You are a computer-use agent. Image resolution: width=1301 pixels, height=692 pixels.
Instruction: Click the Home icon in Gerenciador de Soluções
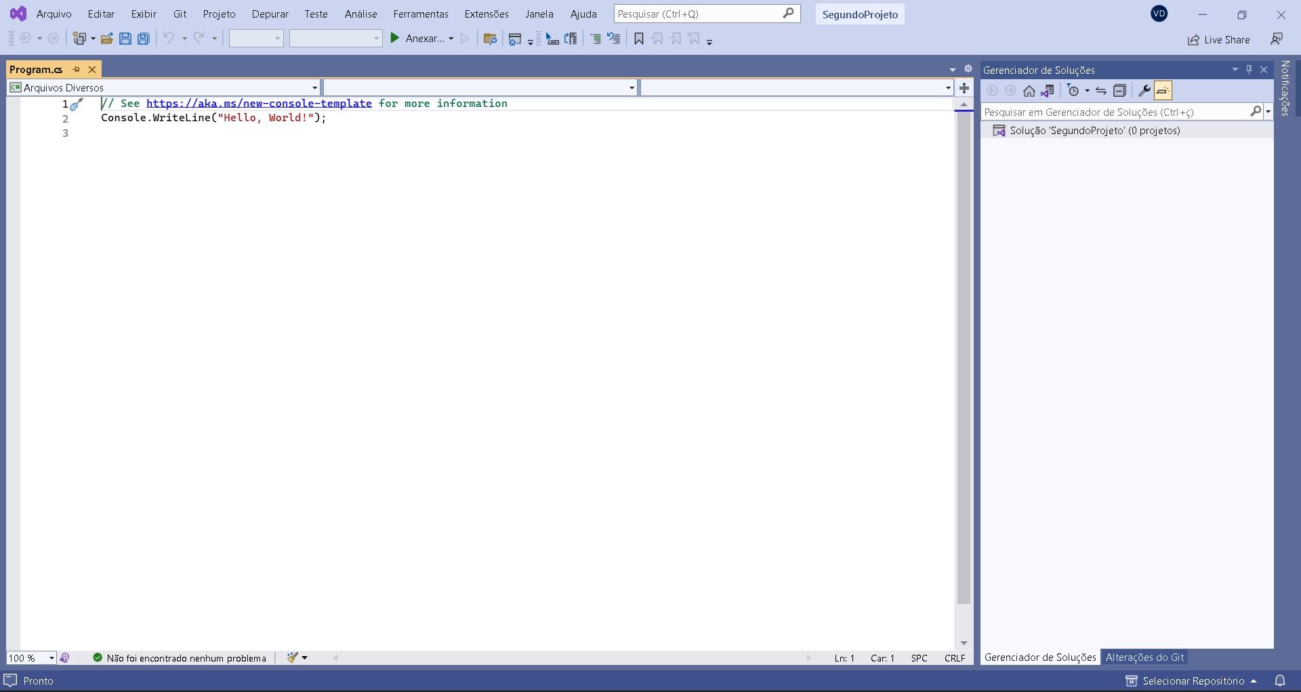1029,91
